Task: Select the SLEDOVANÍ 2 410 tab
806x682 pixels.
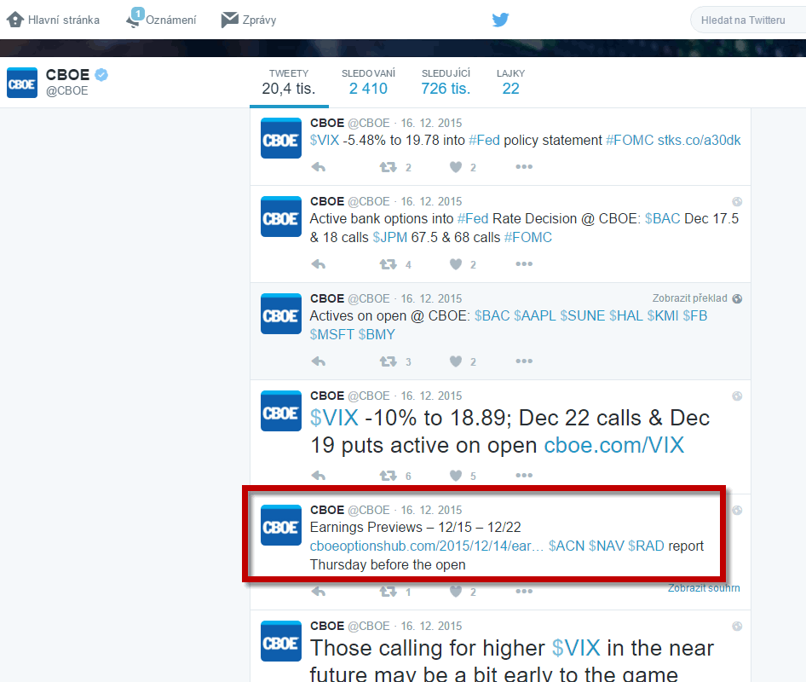Action: [368, 83]
